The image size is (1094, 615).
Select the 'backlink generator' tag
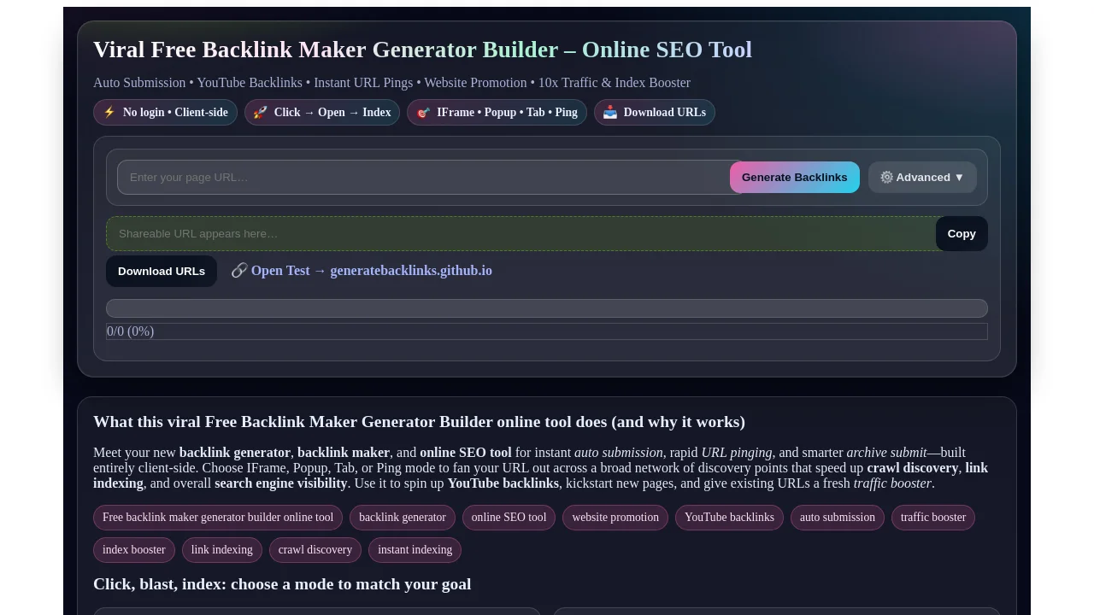pos(402,518)
